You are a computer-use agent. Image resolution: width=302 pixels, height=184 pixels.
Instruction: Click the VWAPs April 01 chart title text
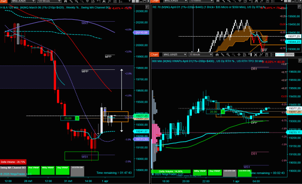point(208,61)
